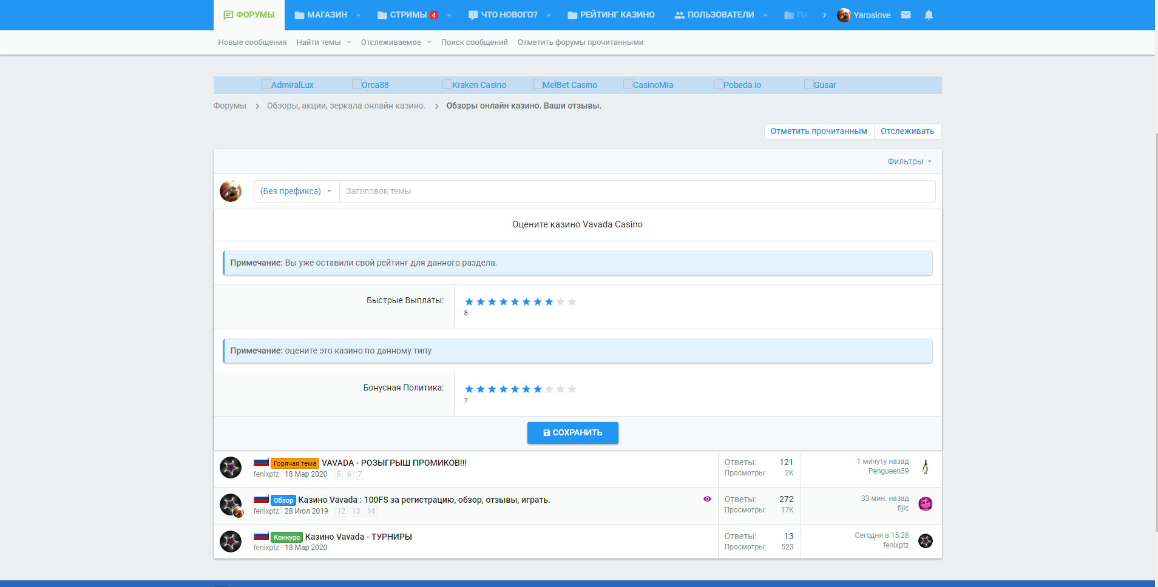Open fenixptz avatar on 100FS обзор thread
The height and width of the screenshot is (587, 1158).
(231, 505)
